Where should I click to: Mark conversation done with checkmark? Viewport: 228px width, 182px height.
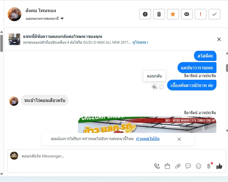click(214, 14)
